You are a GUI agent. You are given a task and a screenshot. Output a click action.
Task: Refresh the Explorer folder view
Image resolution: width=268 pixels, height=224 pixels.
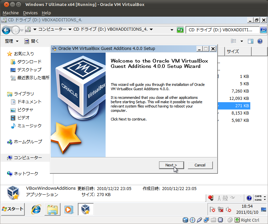(180, 30)
